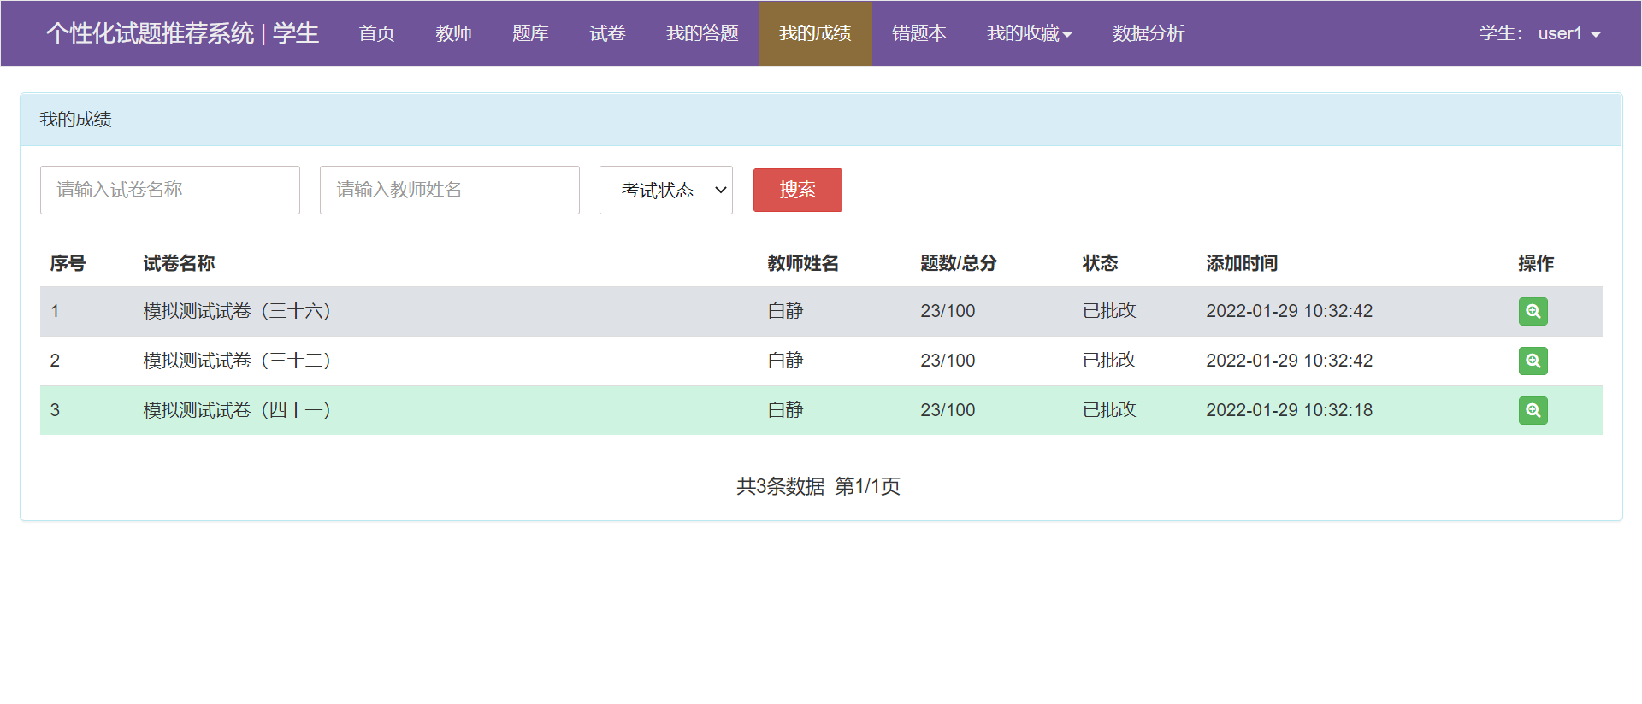Open the 考试状态 dropdown
This screenshot has width=1642, height=704.
click(666, 190)
